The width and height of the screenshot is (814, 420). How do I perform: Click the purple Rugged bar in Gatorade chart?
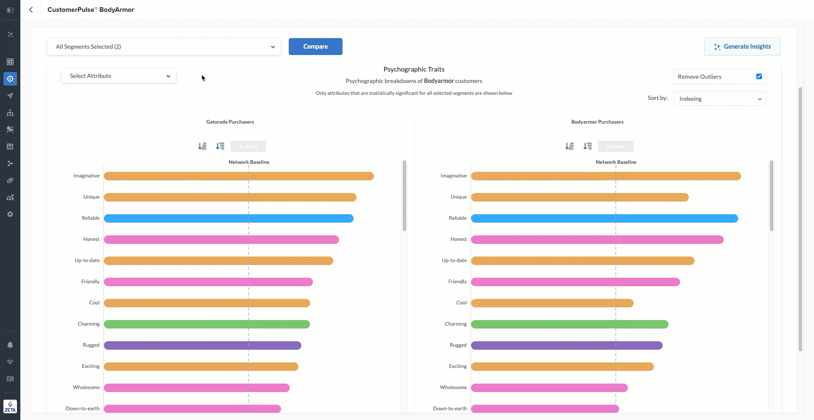pyautogui.click(x=203, y=345)
